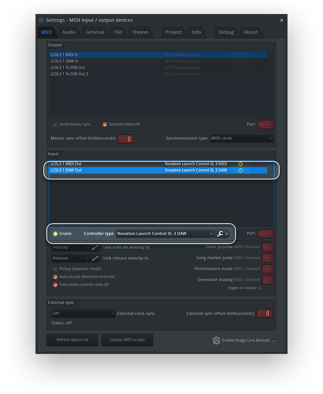Switch to the Theme tab
Screen dimensions: 323x394
tap(140, 32)
